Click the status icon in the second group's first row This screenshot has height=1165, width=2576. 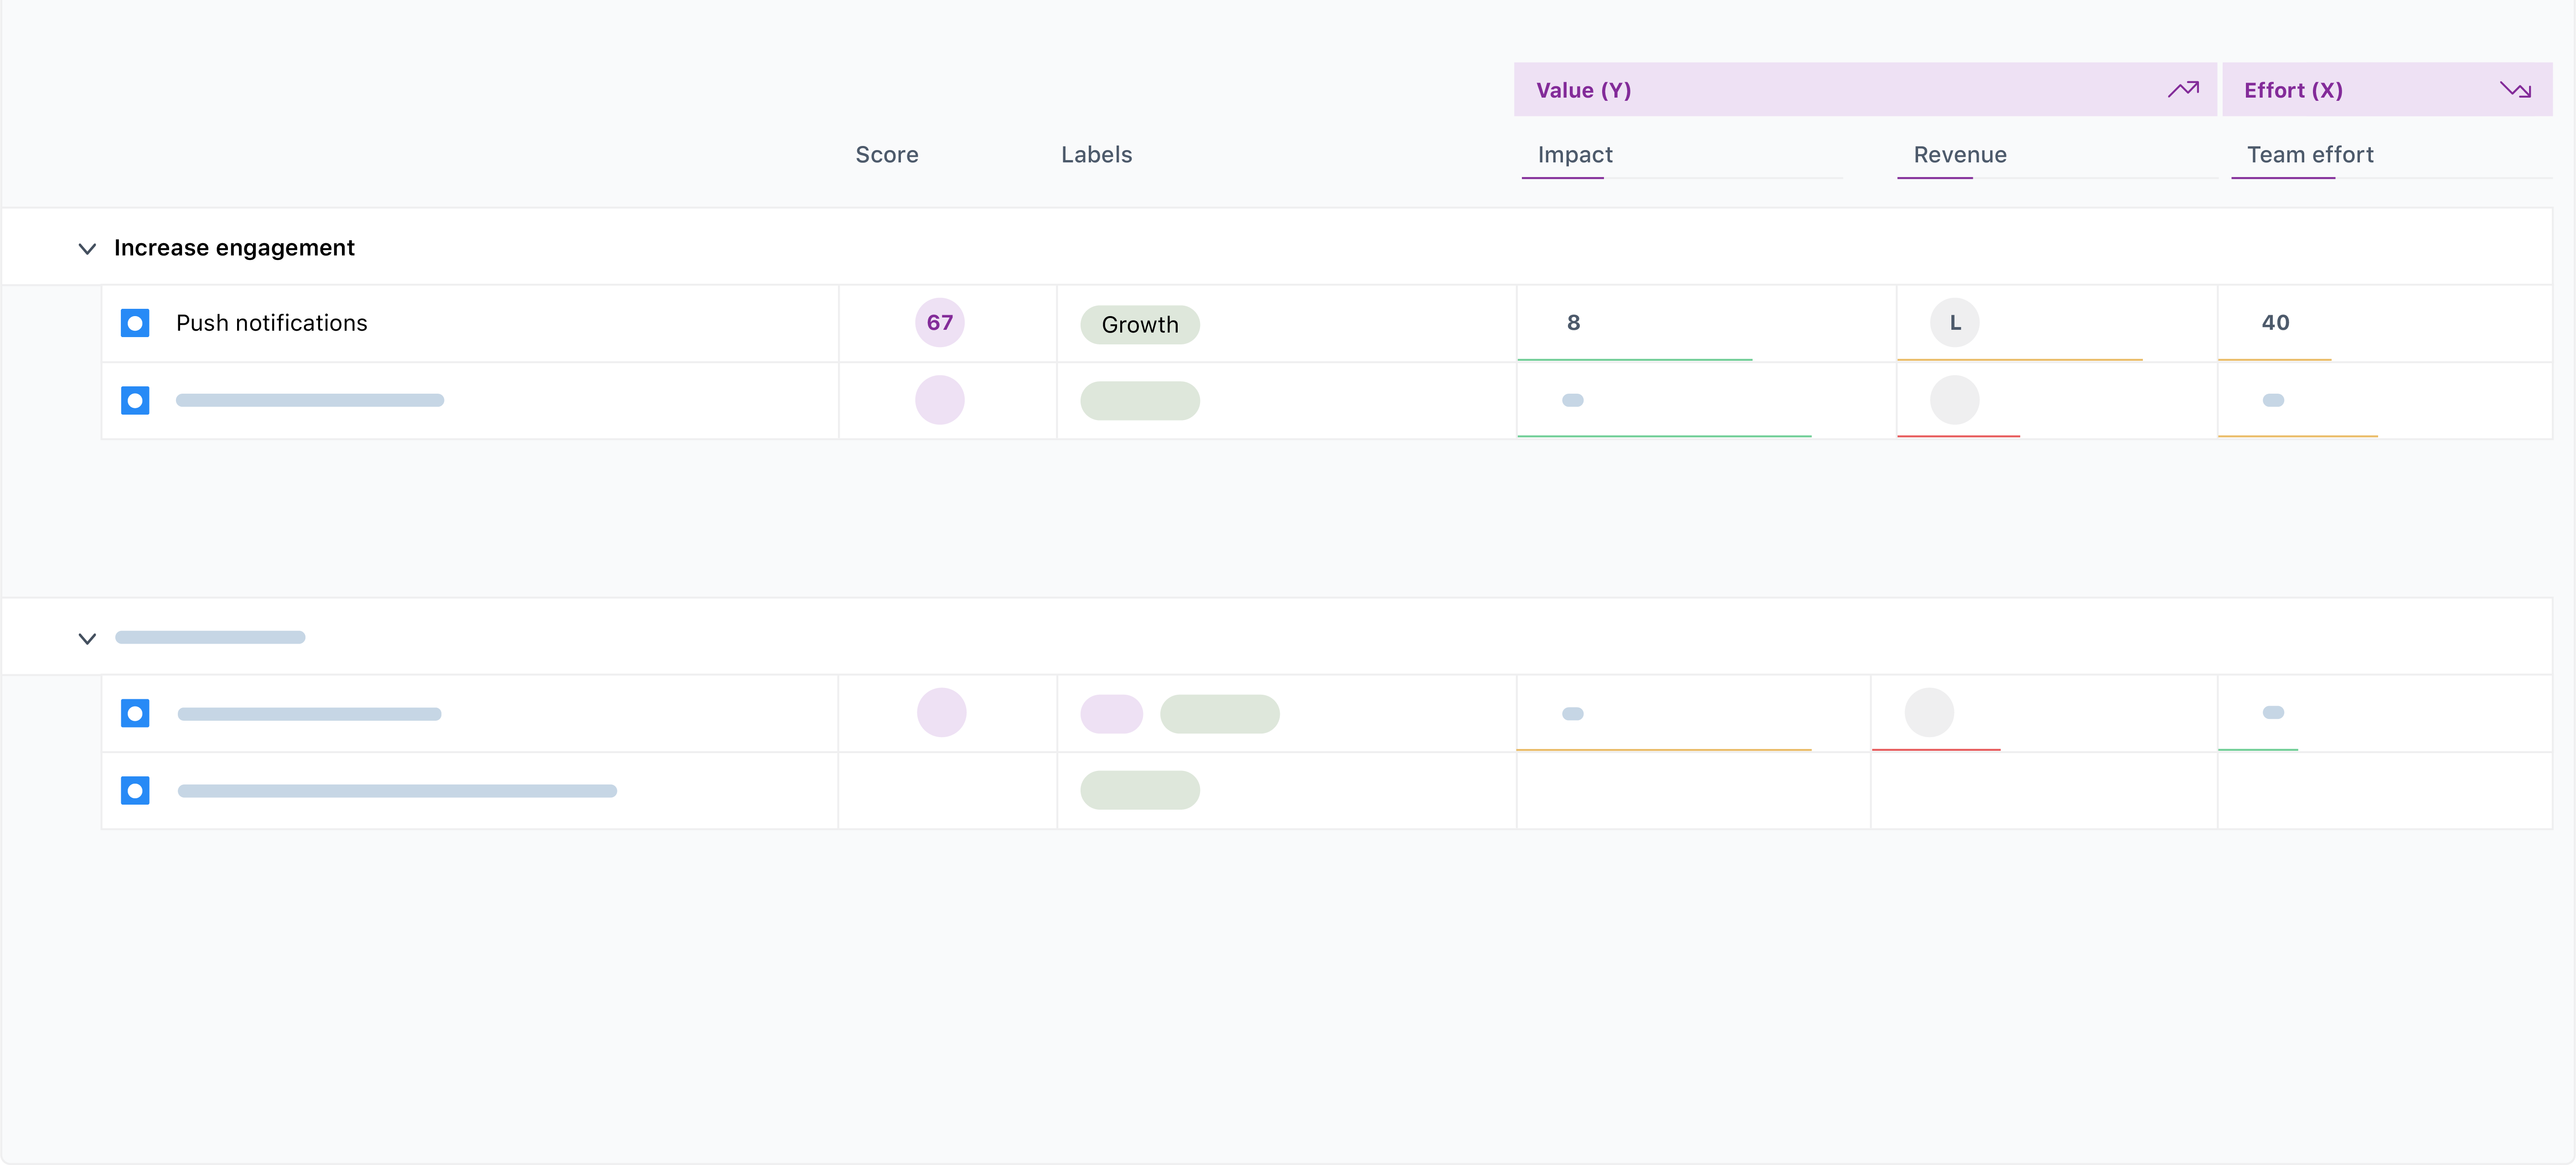click(135, 713)
